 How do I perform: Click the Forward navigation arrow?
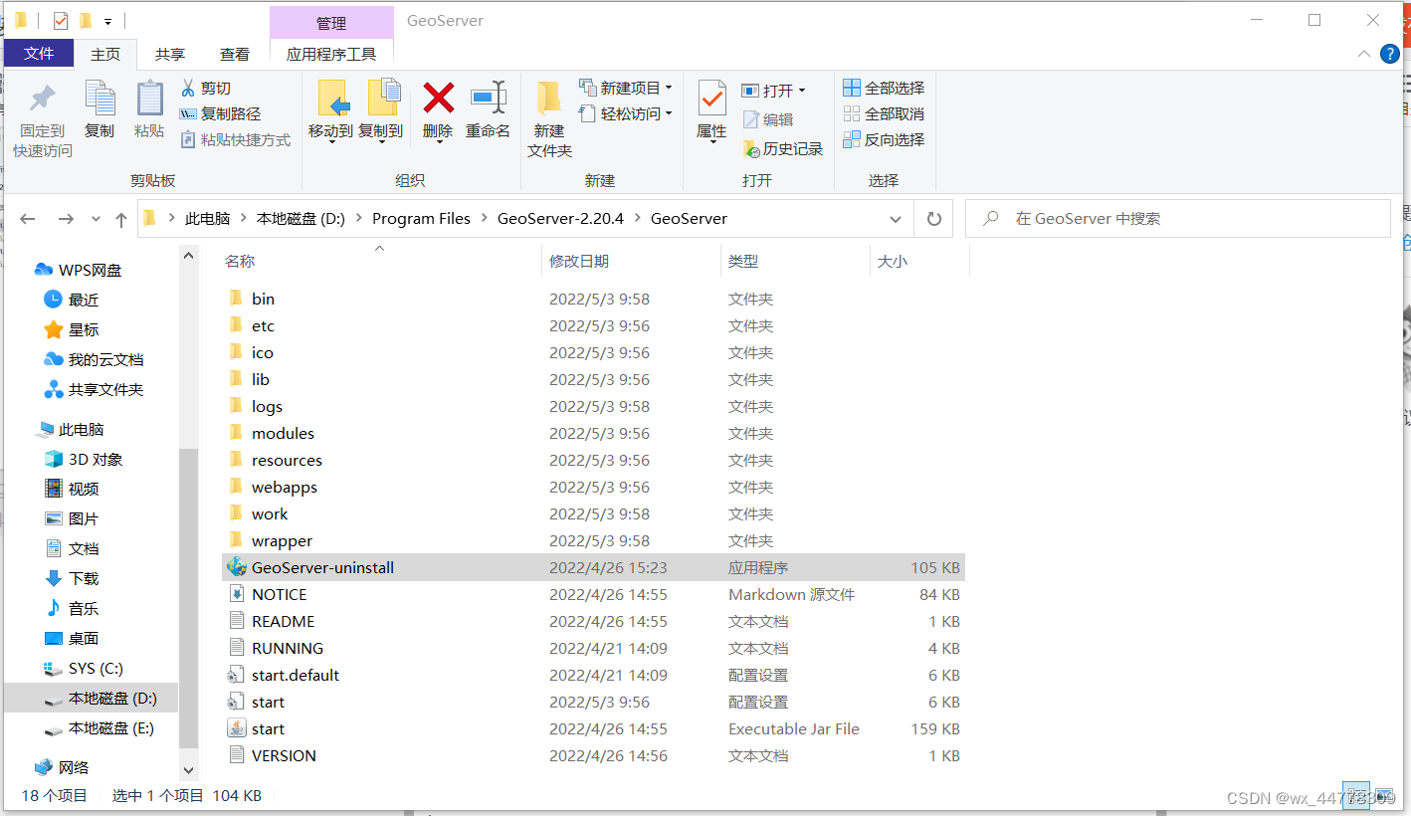pos(66,219)
